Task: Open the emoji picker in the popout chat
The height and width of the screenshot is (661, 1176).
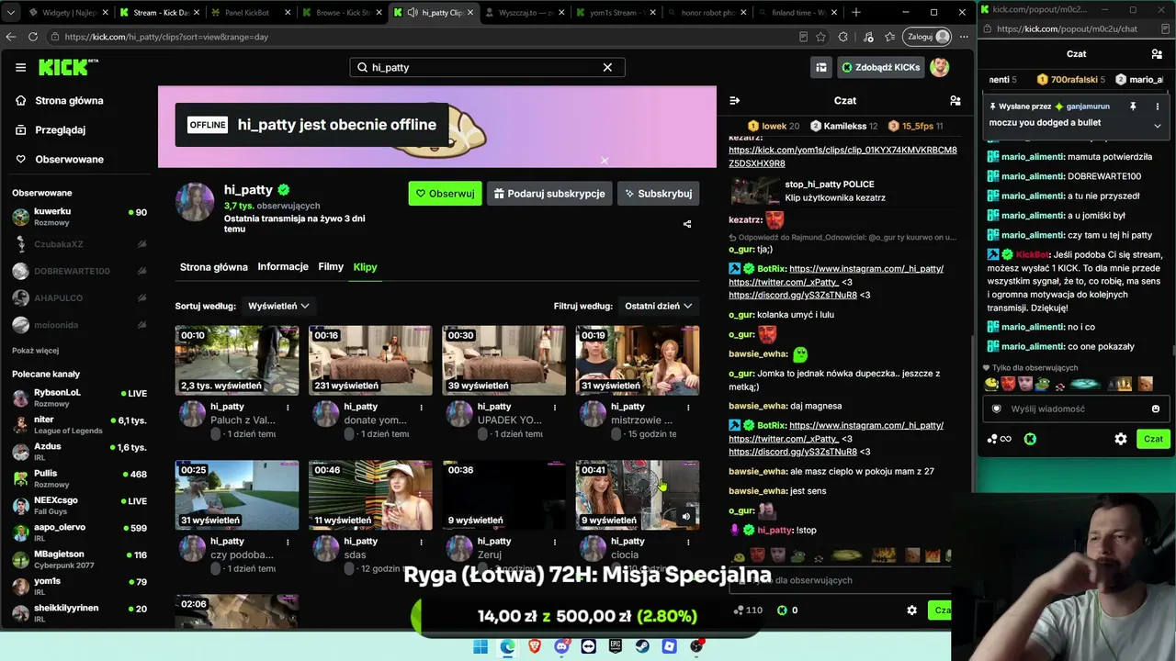Action: coord(1156,409)
